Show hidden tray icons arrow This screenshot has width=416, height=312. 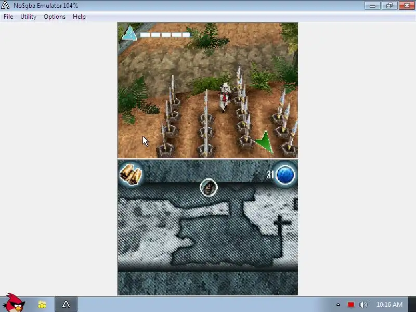point(338,305)
